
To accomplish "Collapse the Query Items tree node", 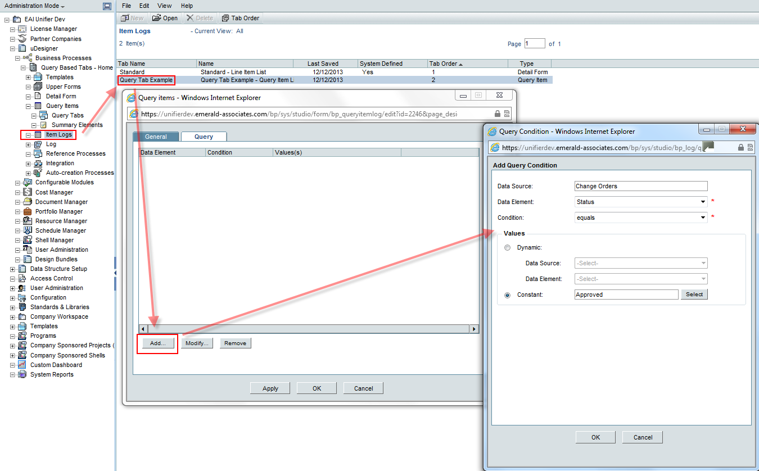I will click(28, 106).
